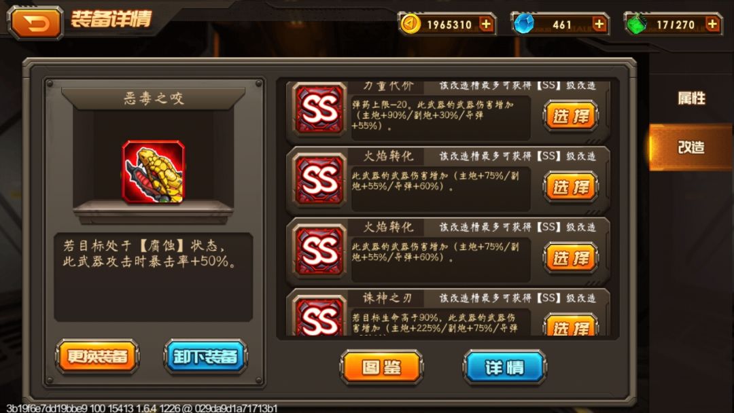This screenshot has width=734, height=413.
Task: Open the 图鉴 catalog button
Action: click(381, 367)
